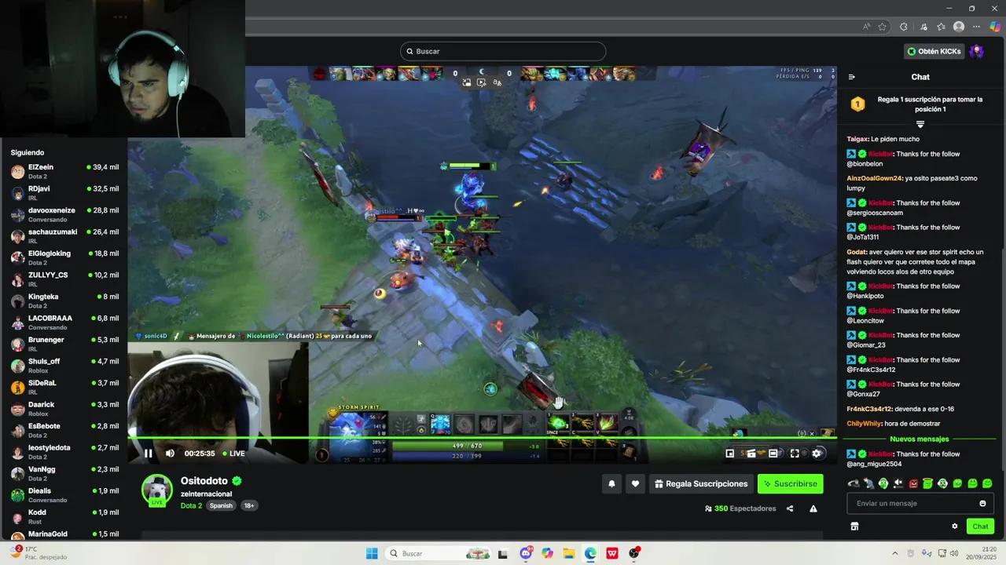Share the stream via share icon
Image resolution: width=1006 pixels, height=565 pixels.
pyautogui.click(x=790, y=508)
